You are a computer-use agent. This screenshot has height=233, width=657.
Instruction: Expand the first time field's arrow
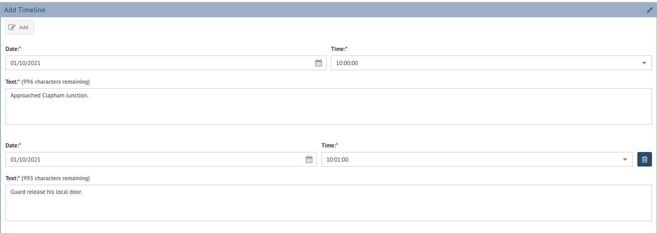pos(644,63)
